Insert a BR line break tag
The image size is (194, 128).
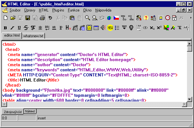(x=47, y=28)
